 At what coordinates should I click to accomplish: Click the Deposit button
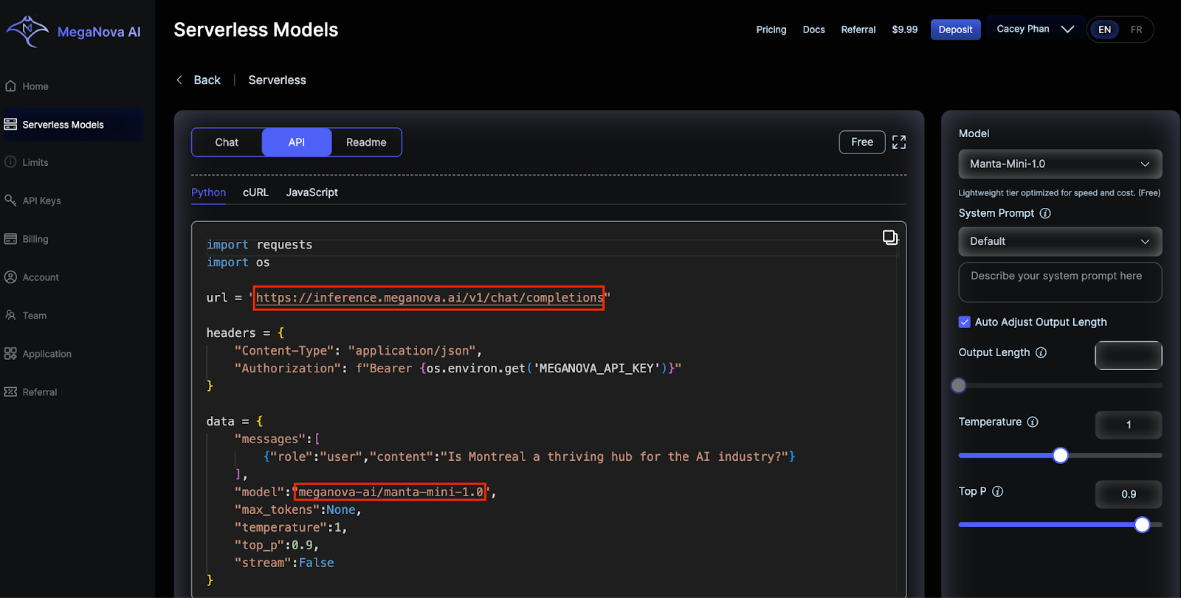point(955,29)
